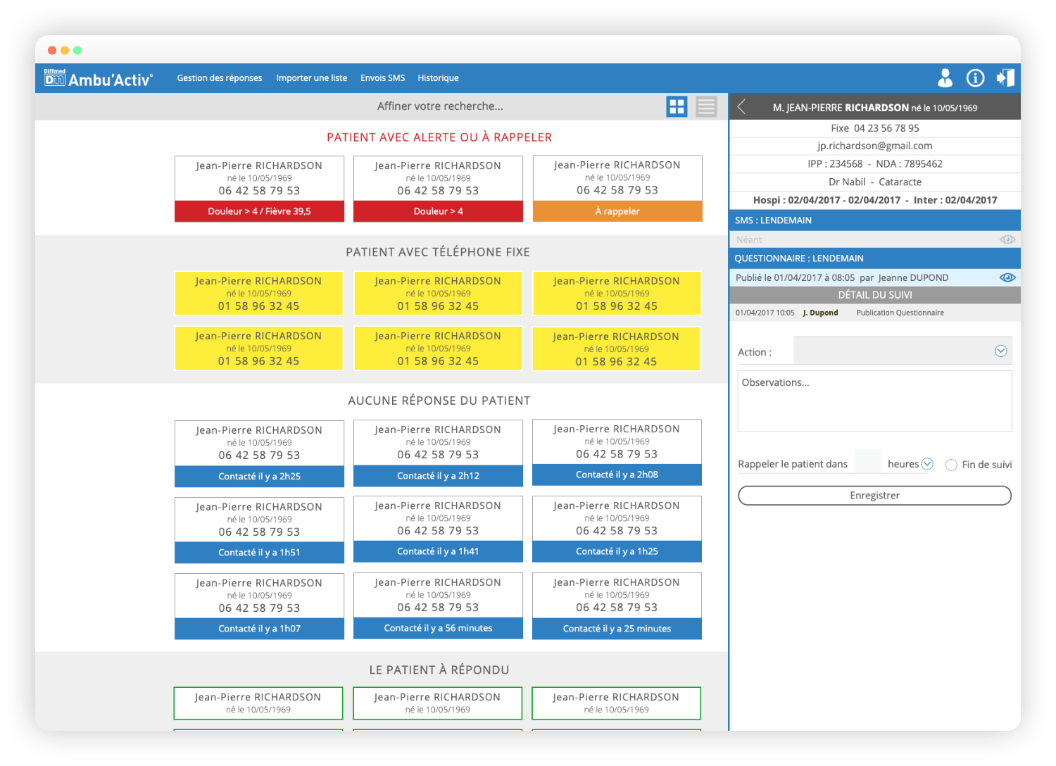
Task: Open card Contacté il y a 2h08
Action: coord(617,452)
